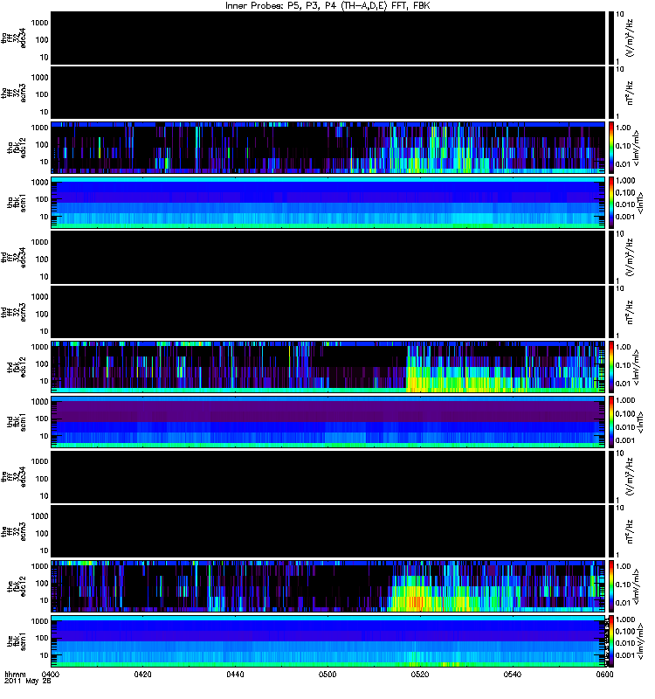655x699 pixels.
Task: Click the black thd fff 32 scm3 panel
Action: click(328, 312)
